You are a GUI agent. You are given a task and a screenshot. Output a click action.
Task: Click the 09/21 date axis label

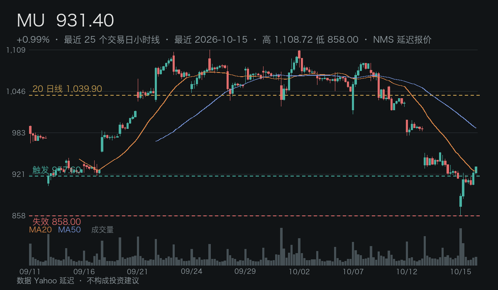coord(137,271)
